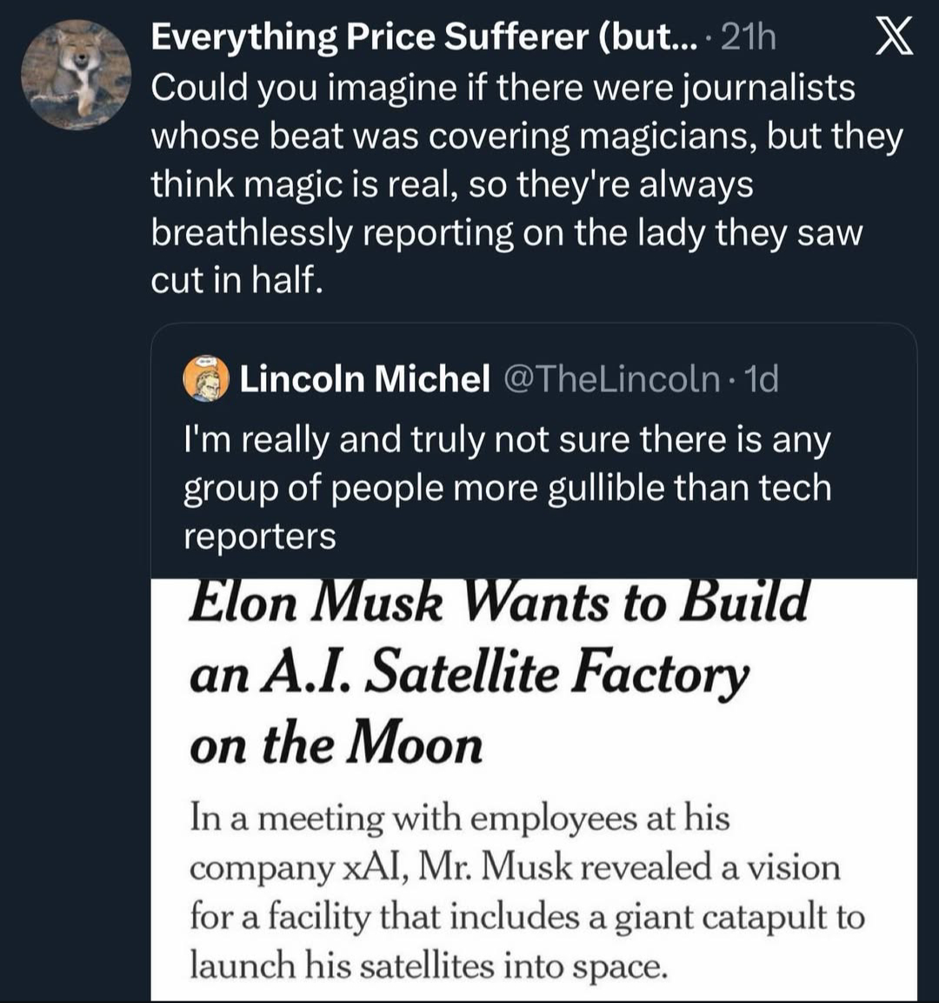Click the 21h post timestamp
939x1003 pixels.
[x=749, y=37]
